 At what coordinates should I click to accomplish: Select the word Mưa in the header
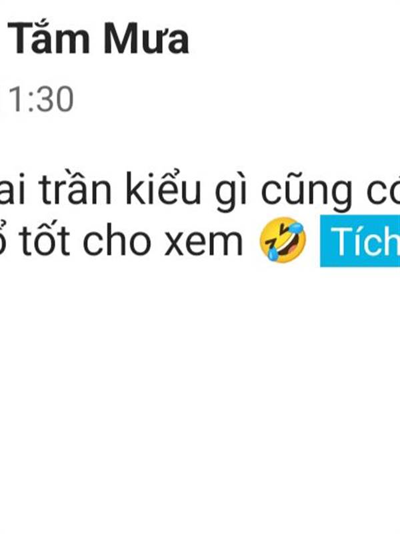(x=146, y=40)
